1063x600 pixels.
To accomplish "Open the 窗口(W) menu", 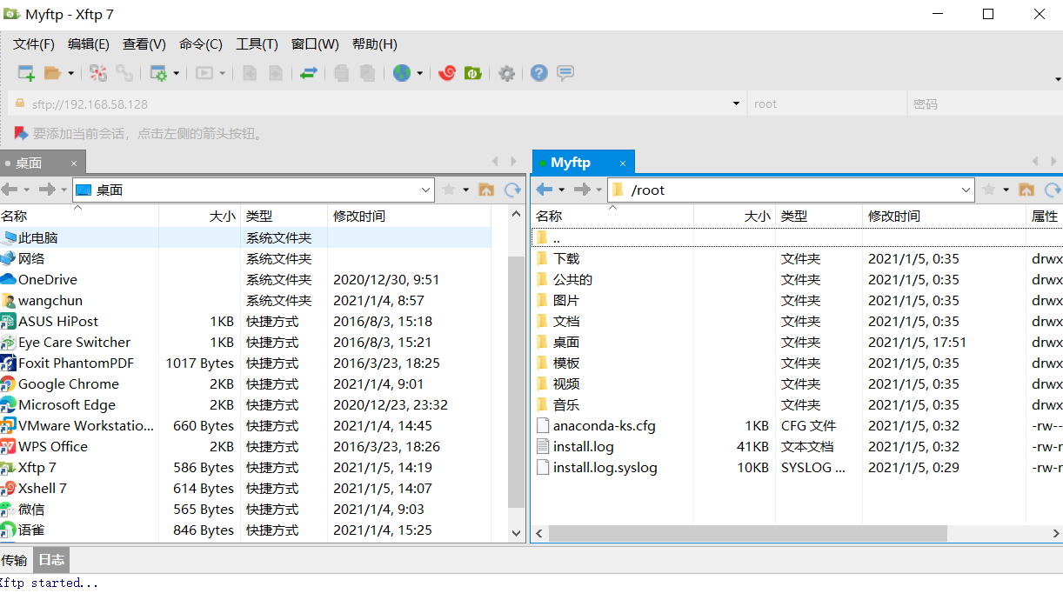I will tap(315, 44).
